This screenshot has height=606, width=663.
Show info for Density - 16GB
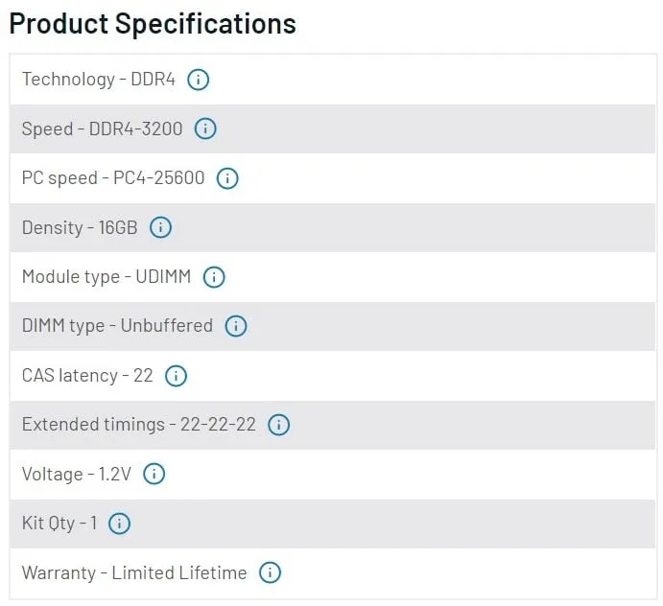click(x=160, y=227)
